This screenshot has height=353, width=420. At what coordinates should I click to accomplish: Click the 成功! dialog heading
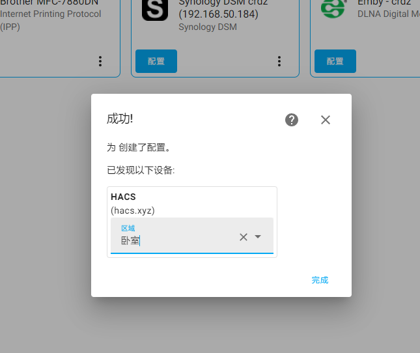pos(120,119)
